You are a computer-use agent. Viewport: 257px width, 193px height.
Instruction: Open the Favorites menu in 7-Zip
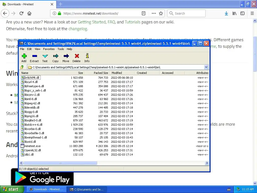click(x=49, y=49)
